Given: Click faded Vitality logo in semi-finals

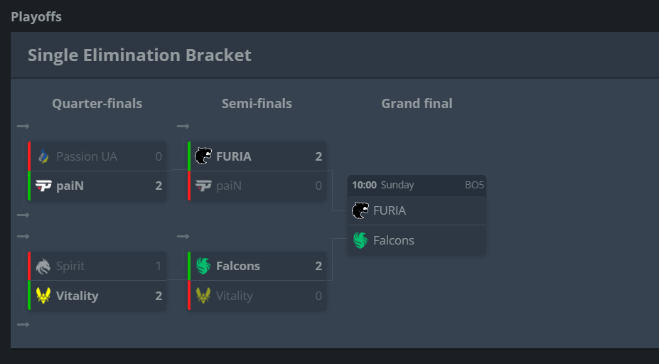Looking at the screenshot, I should click(x=203, y=296).
